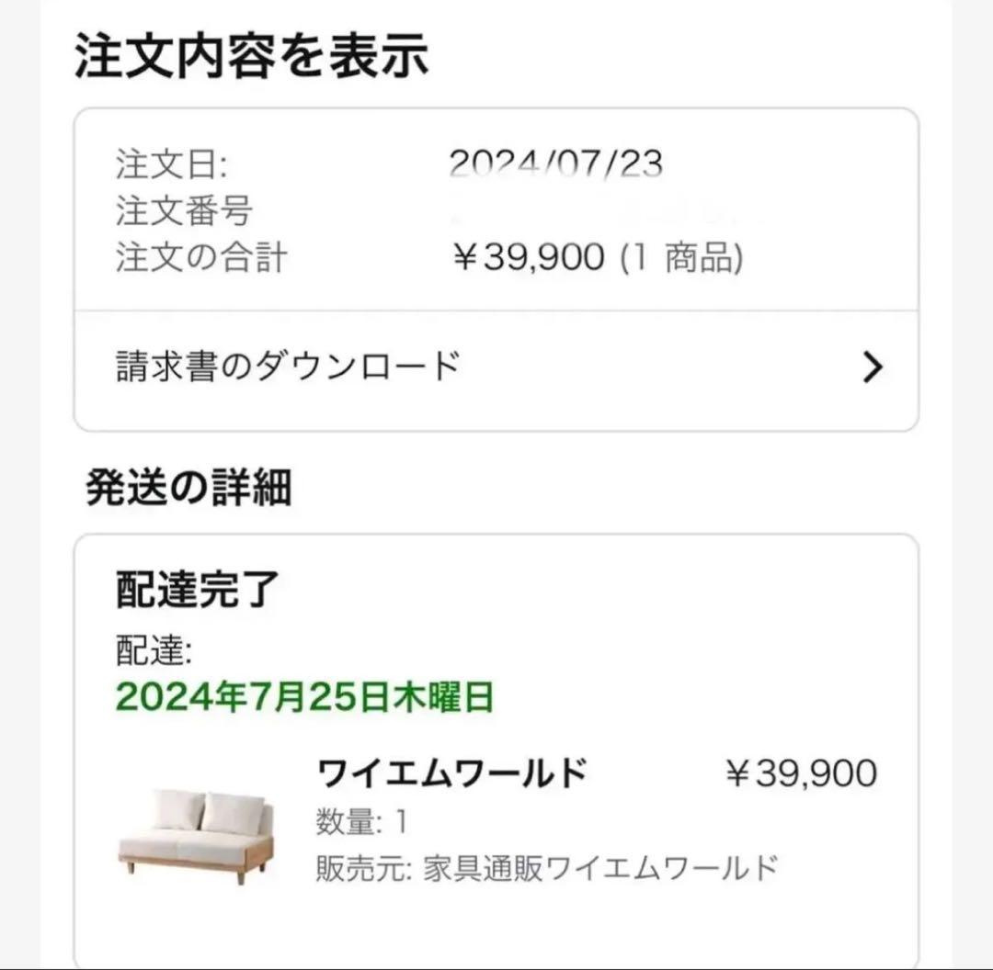Select 請求書のダウンロード to download invoice
This screenshot has height=970, width=993.
tap(285, 364)
